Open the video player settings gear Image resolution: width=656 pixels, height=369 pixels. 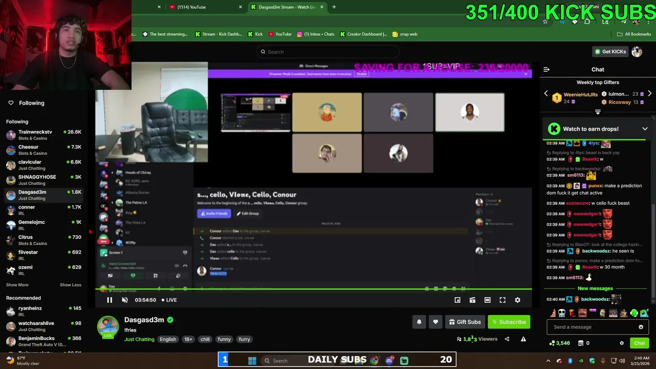(518, 300)
